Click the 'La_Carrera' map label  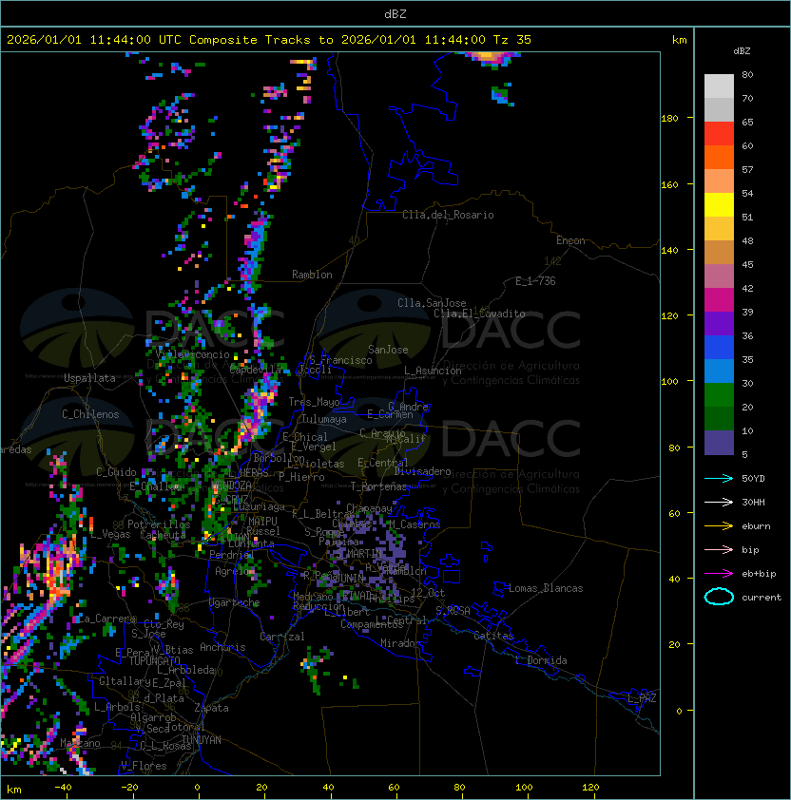[106, 619]
